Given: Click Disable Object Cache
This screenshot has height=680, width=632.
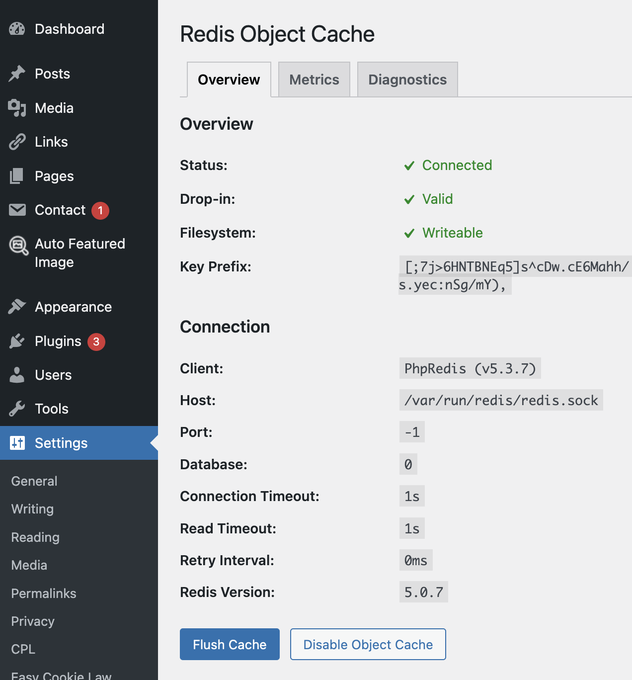Looking at the screenshot, I should coord(368,644).
